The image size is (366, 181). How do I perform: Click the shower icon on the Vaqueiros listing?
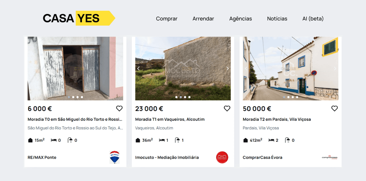(177, 140)
